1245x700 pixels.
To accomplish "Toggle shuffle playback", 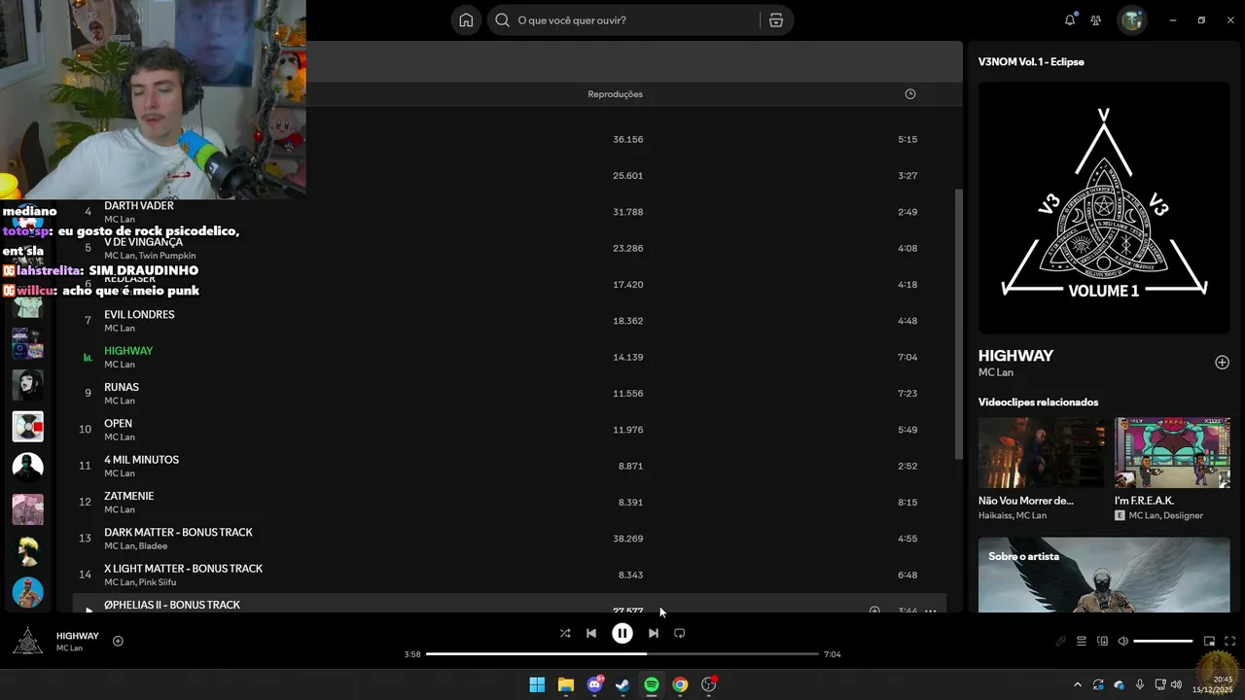I will pyautogui.click(x=565, y=633).
